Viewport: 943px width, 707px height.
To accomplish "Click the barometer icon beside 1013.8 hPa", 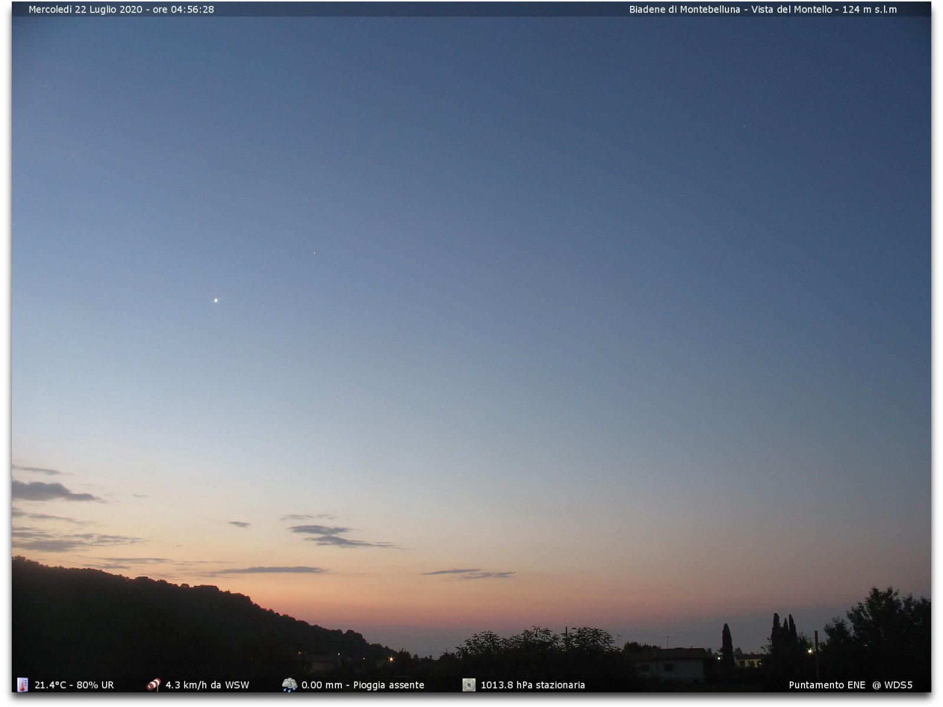I will (x=469, y=685).
